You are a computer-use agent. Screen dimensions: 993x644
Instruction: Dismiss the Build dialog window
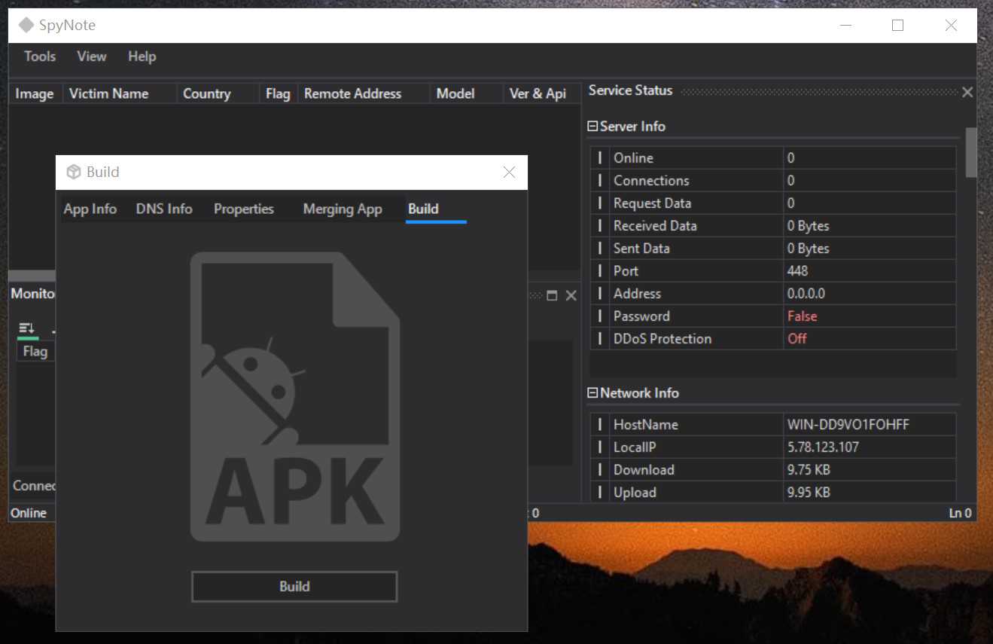point(509,172)
